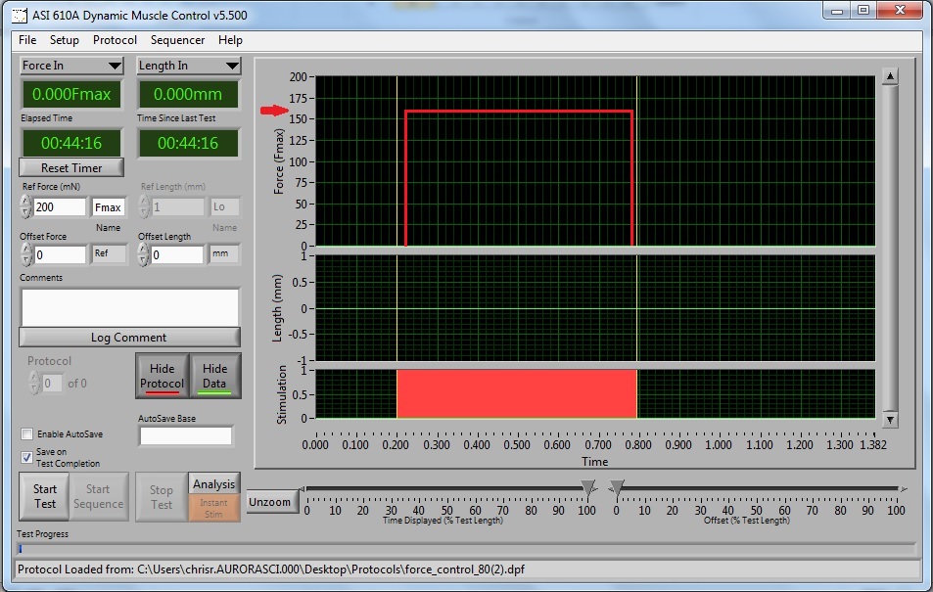Image resolution: width=933 pixels, height=592 pixels.
Task: Click the Reset Timer button
Action: point(71,167)
